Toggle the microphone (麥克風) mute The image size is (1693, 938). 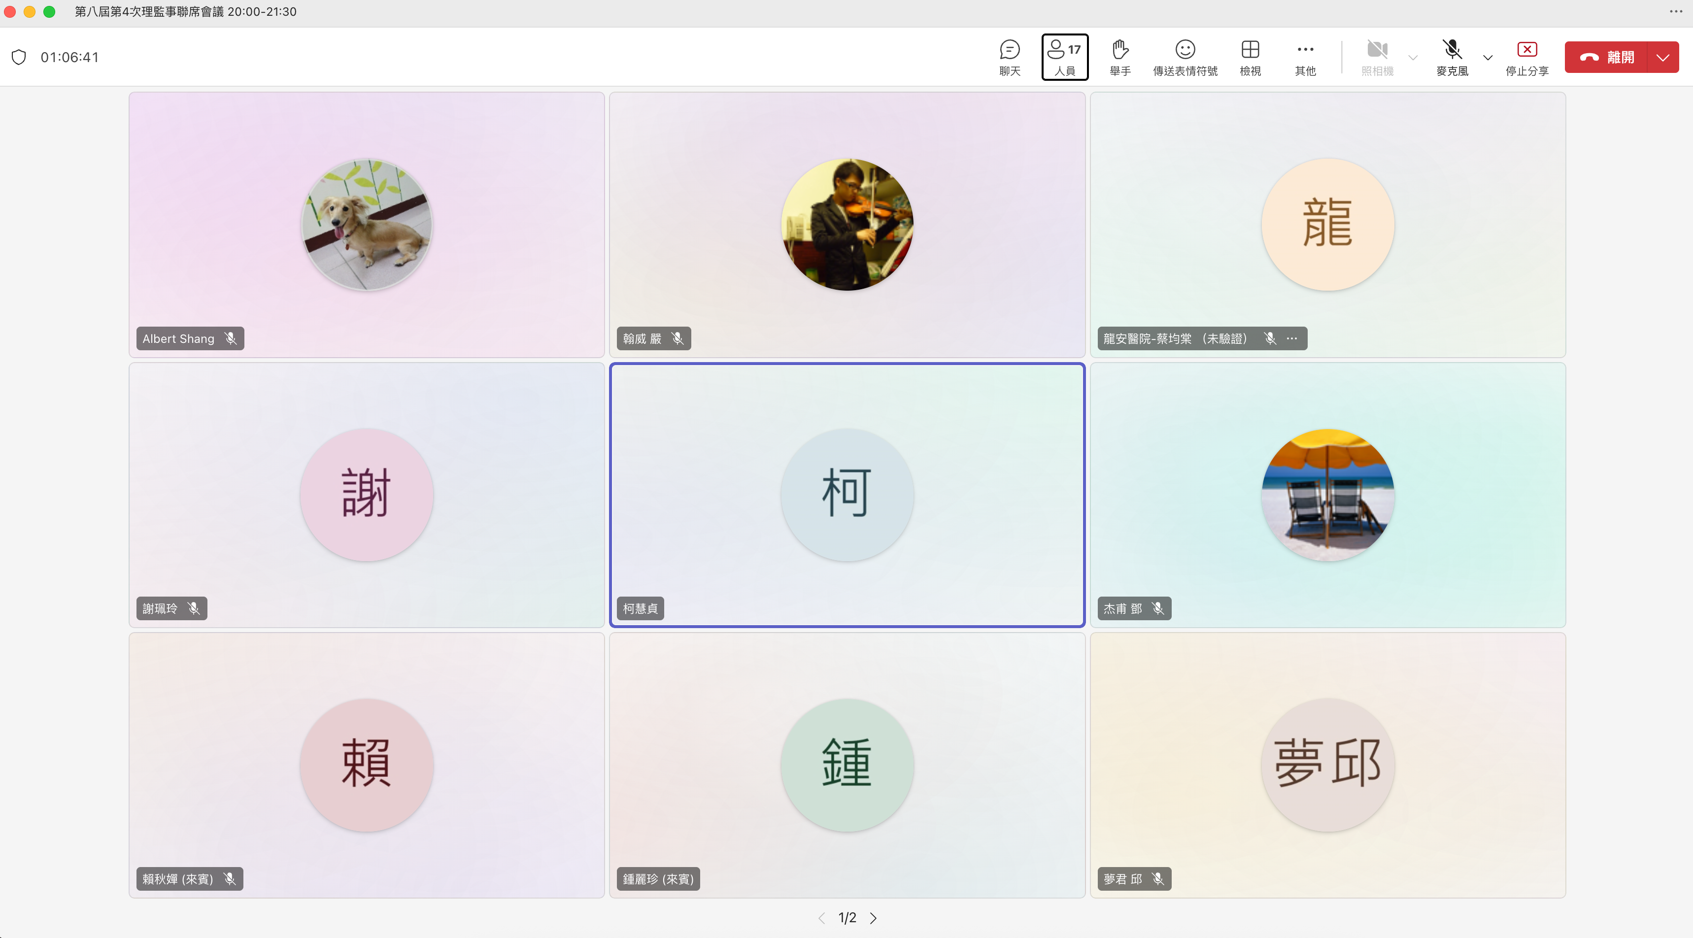click(x=1452, y=57)
